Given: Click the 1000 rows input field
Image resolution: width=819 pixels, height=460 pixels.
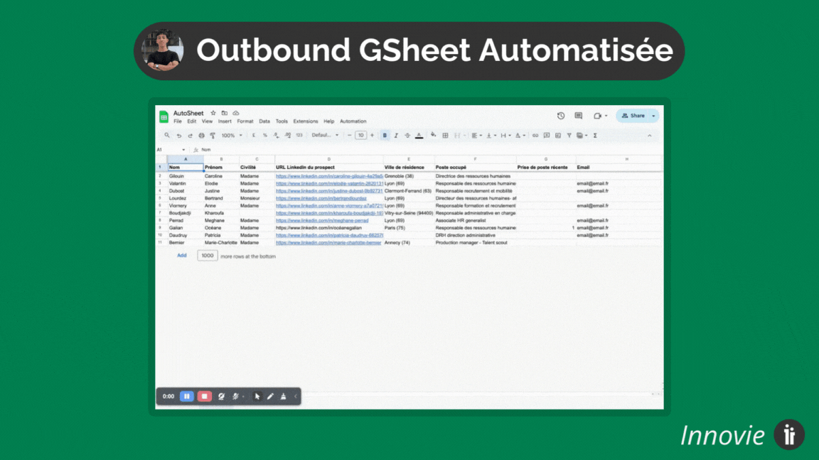Looking at the screenshot, I should click(207, 256).
